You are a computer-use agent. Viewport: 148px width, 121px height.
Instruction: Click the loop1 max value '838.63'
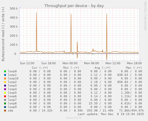coord(123,75)
